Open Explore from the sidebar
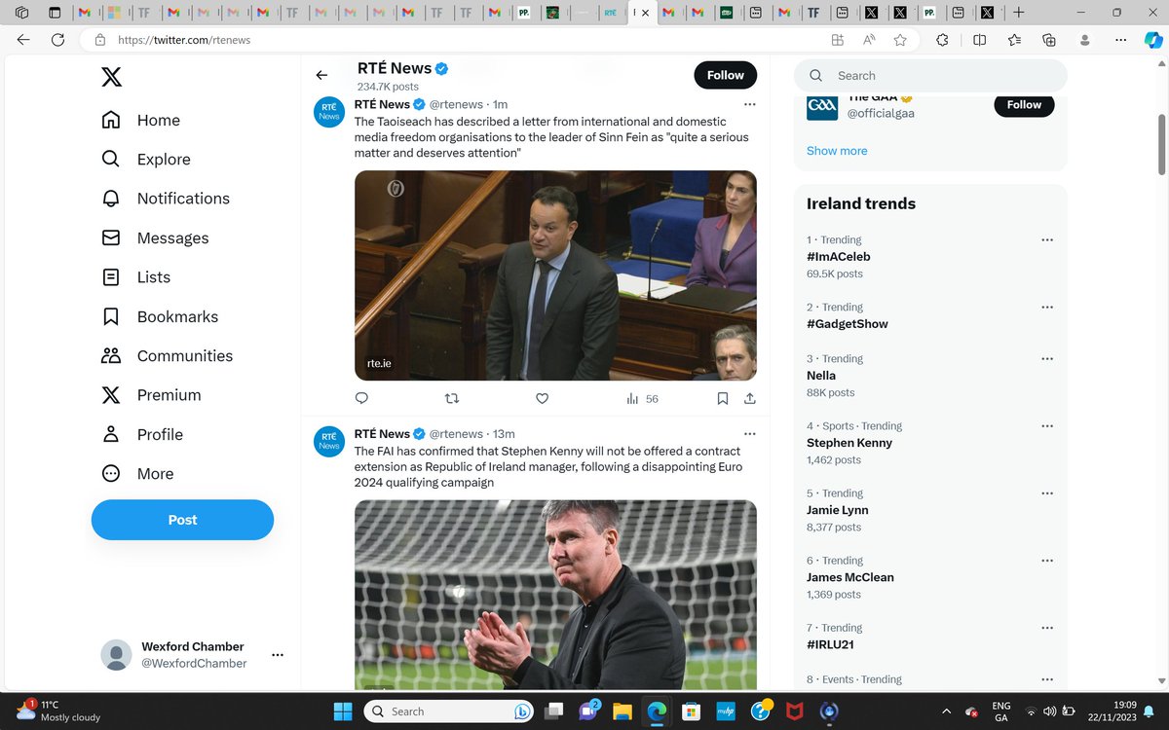The width and height of the screenshot is (1169, 730). tap(146, 160)
